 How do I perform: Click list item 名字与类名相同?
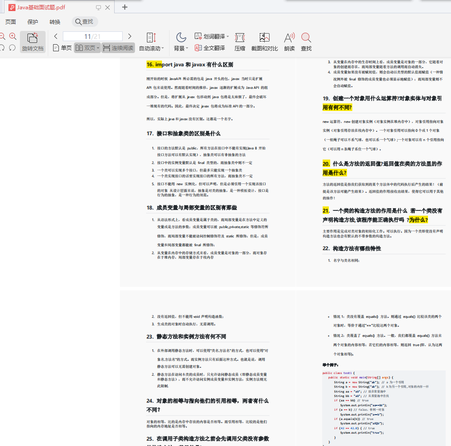[346, 260]
